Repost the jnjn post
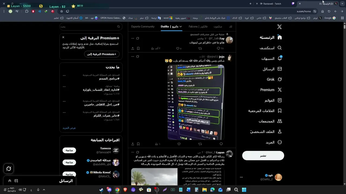This screenshot has width=346, height=194. (200, 144)
